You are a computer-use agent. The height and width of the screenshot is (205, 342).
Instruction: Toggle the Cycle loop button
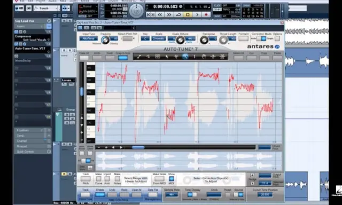[178, 14]
